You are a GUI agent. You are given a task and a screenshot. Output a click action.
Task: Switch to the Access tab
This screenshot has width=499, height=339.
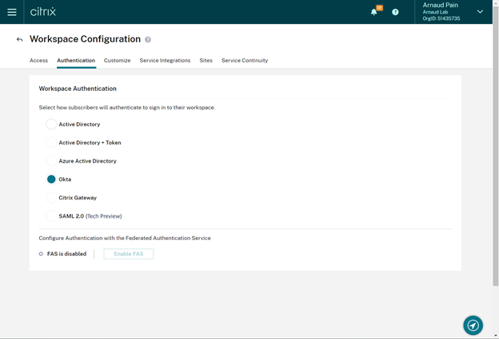[x=38, y=61]
